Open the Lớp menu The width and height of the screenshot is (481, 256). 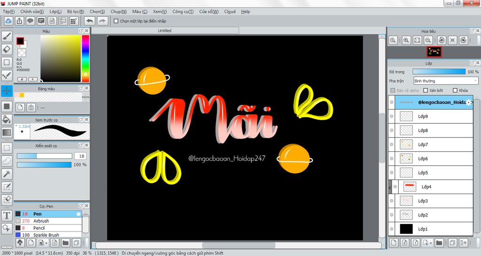[x=55, y=12]
